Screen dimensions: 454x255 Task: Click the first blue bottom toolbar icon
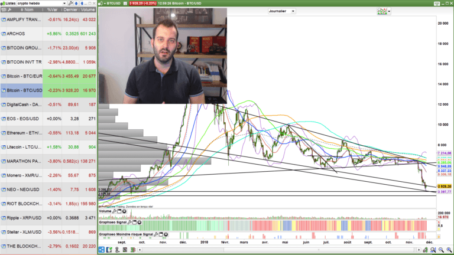[102, 250]
